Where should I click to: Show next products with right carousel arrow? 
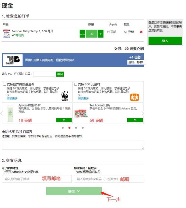[143, 114]
